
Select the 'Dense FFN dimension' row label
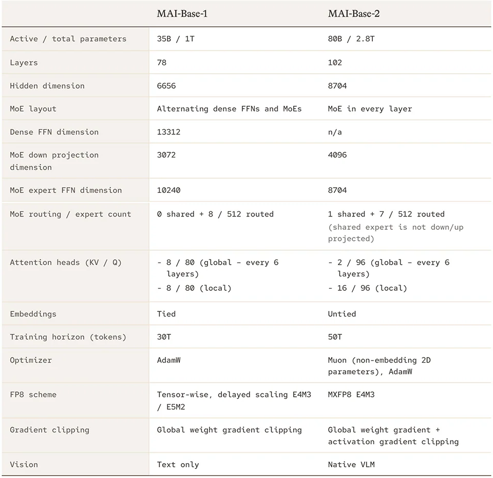(x=54, y=132)
